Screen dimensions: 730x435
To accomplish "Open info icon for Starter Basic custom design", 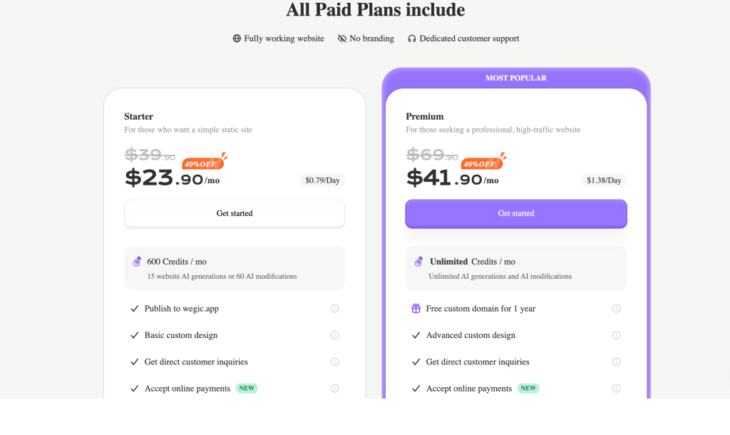I will (335, 335).
